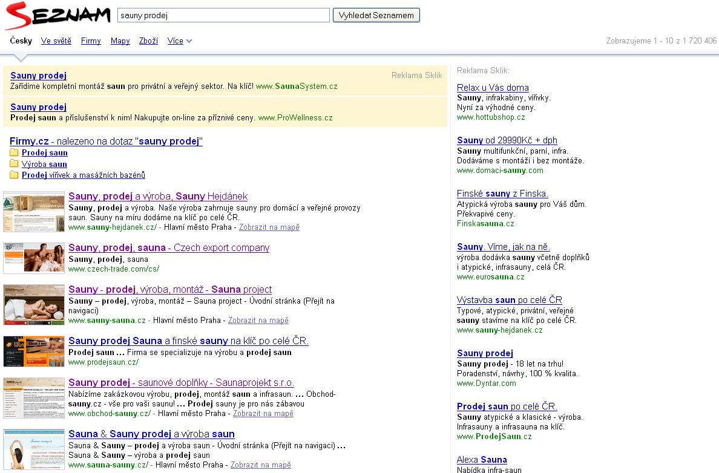Click the www.ProdejSaun.cz URL
Screen dimensions: 719x473
coord(494,436)
